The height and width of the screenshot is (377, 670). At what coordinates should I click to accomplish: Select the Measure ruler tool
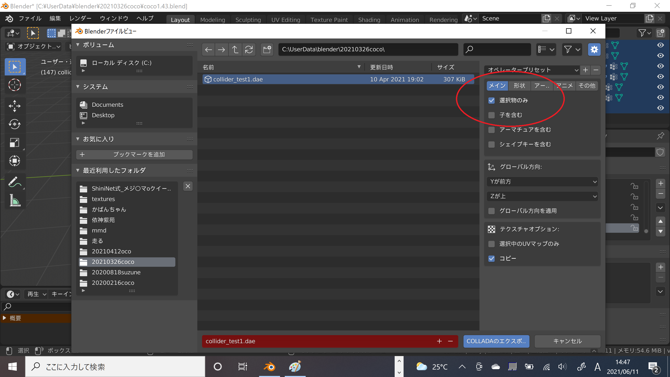[15, 200]
